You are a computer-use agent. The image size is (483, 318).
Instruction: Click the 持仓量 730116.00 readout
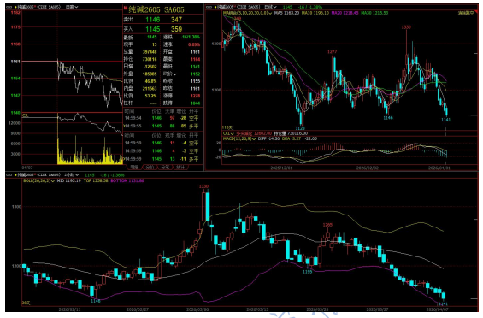tap(291, 133)
